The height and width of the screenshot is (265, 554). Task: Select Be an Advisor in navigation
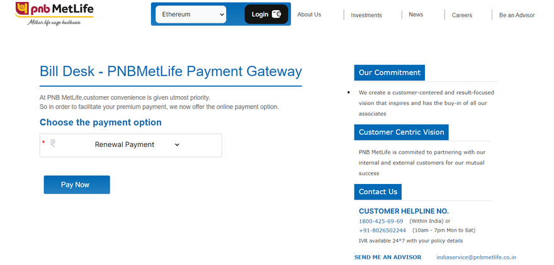pos(517,15)
